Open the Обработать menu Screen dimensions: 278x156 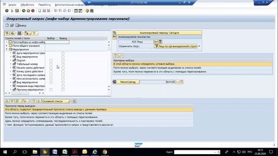(27, 5)
